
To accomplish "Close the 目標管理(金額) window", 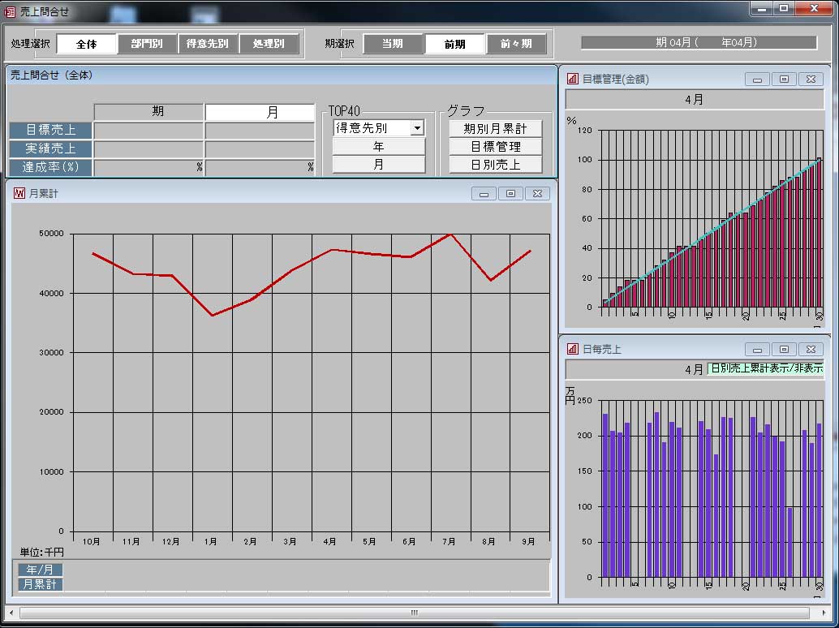I will click(x=811, y=80).
